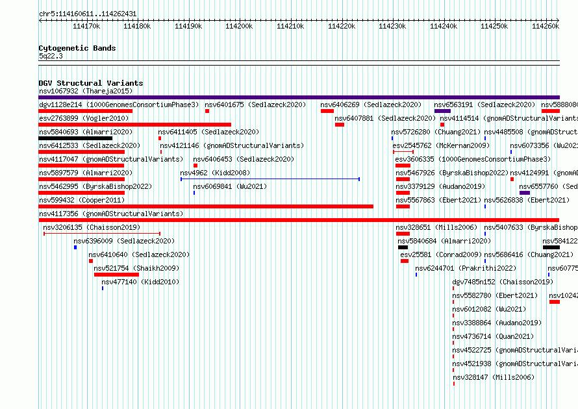Click the blue interval line of nsv4962 (Kidd2008)
The height and width of the screenshot is (409, 578).
[x=270, y=179]
